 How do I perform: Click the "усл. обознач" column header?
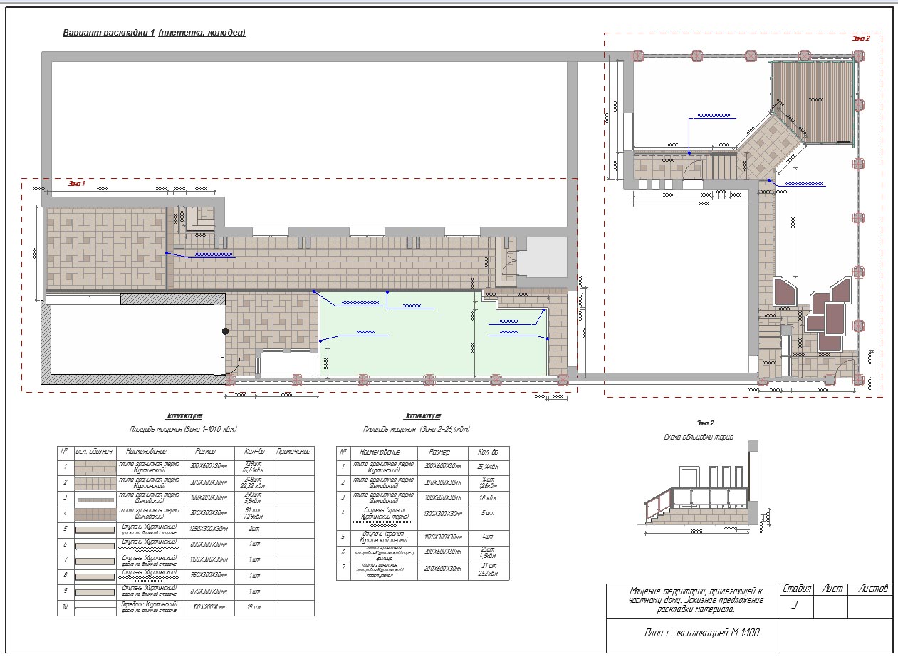(94, 452)
